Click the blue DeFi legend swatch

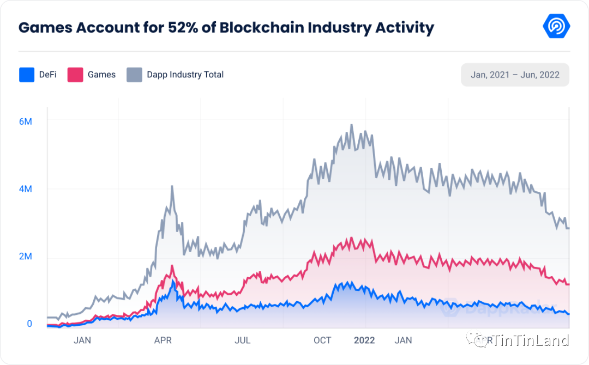click(27, 75)
